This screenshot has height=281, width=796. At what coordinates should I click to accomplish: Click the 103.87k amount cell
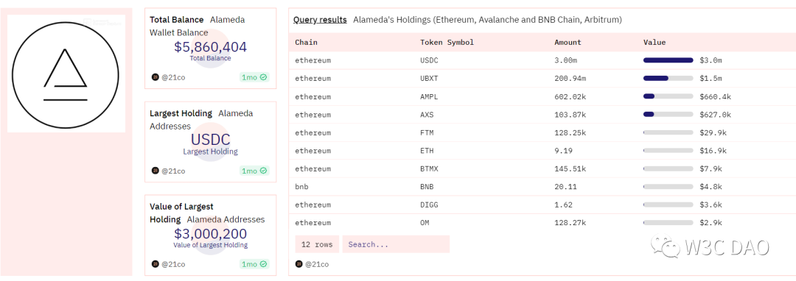coord(570,115)
